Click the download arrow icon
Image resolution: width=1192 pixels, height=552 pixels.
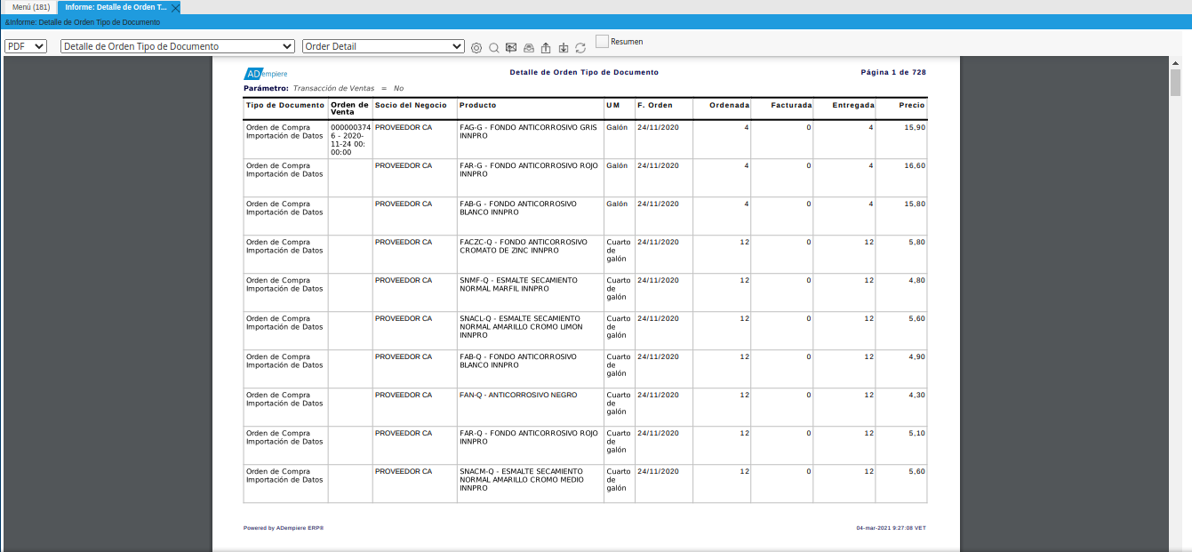point(563,47)
